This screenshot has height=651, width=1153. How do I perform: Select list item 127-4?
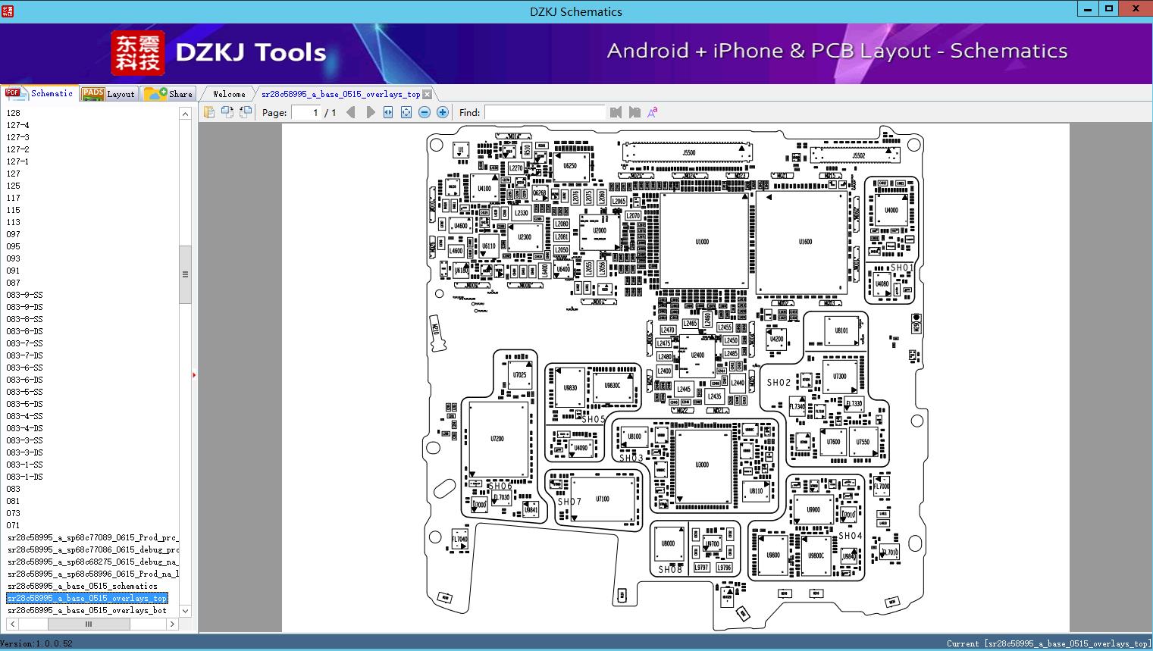coord(18,125)
